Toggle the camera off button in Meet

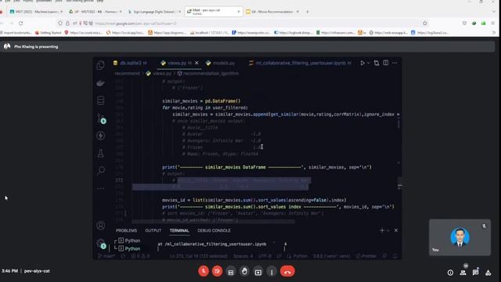pyautogui.click(x=218, y=271)
